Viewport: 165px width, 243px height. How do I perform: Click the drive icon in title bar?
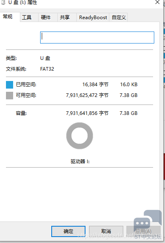[x=3, y=2]
